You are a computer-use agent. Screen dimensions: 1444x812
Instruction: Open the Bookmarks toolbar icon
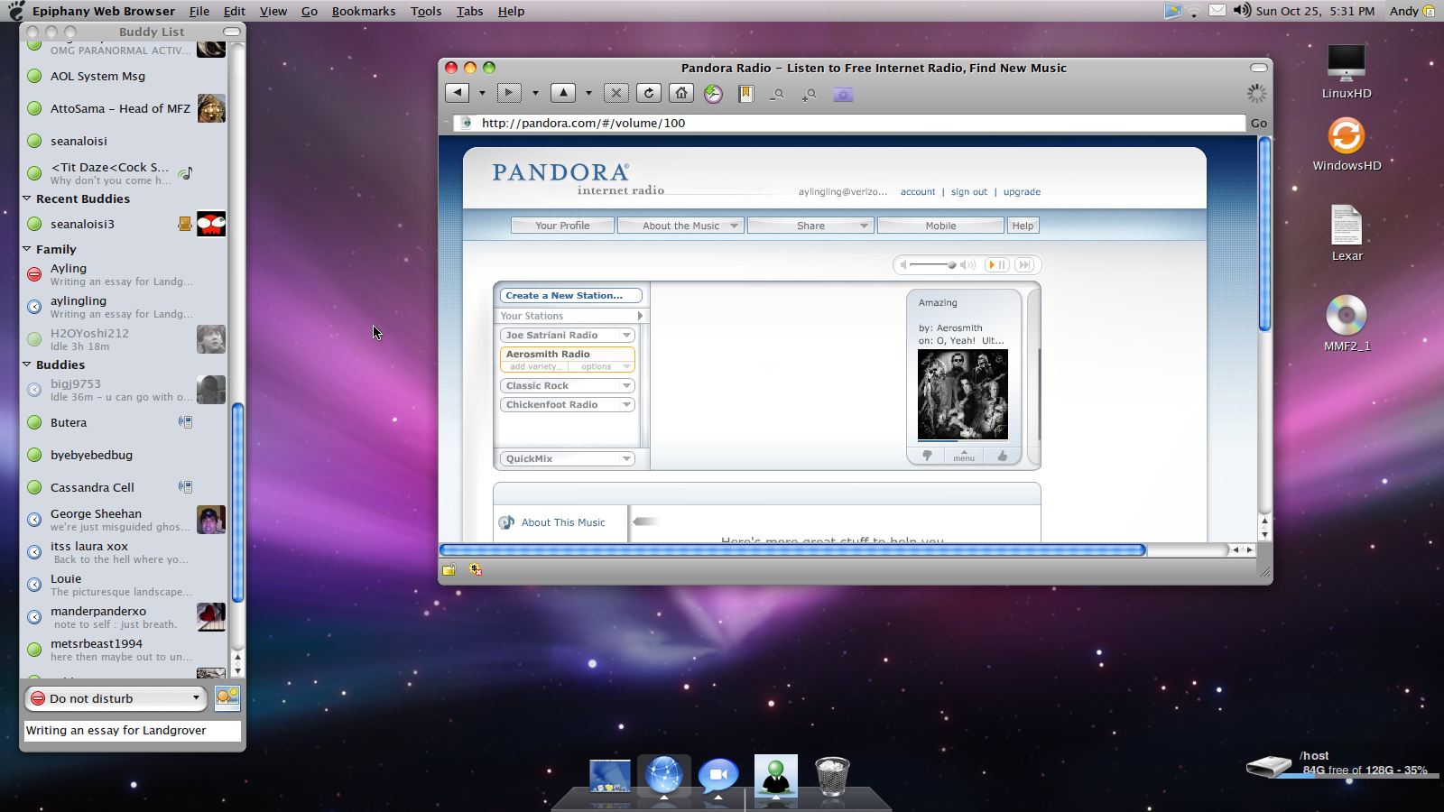[745, 94]
